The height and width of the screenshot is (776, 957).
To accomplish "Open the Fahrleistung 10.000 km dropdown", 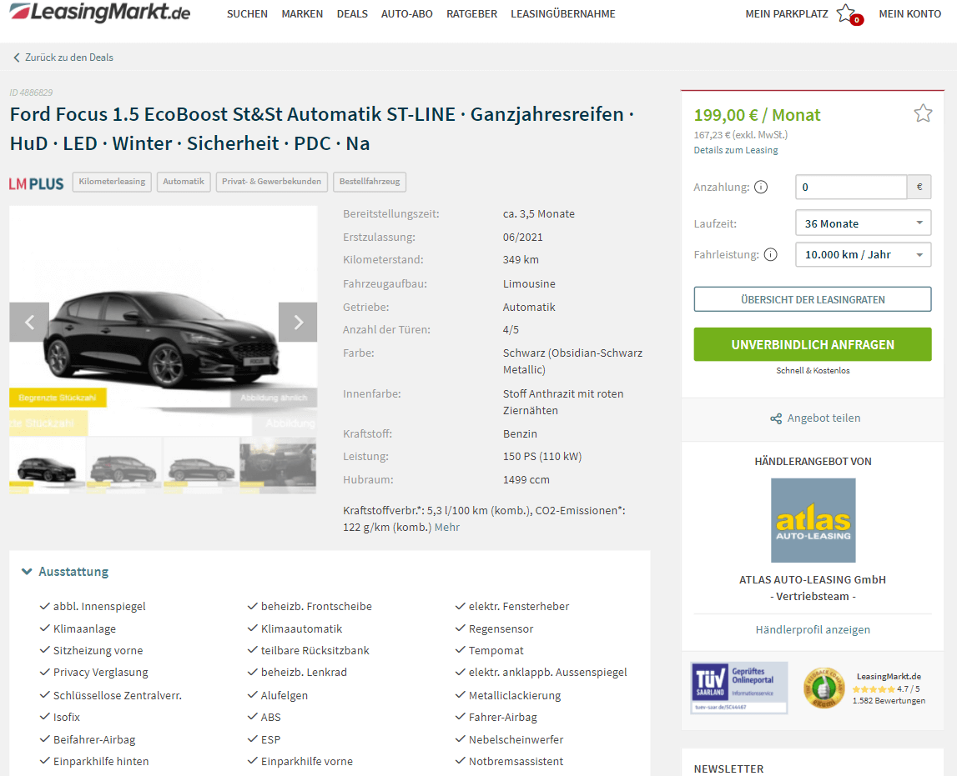I will click(863, 255).
